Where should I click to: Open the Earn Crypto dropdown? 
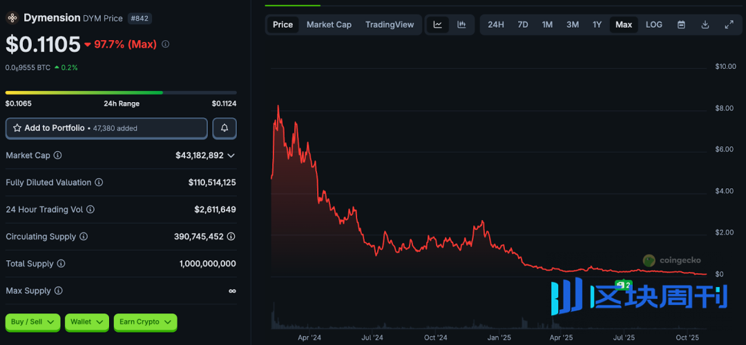[145, 322]
